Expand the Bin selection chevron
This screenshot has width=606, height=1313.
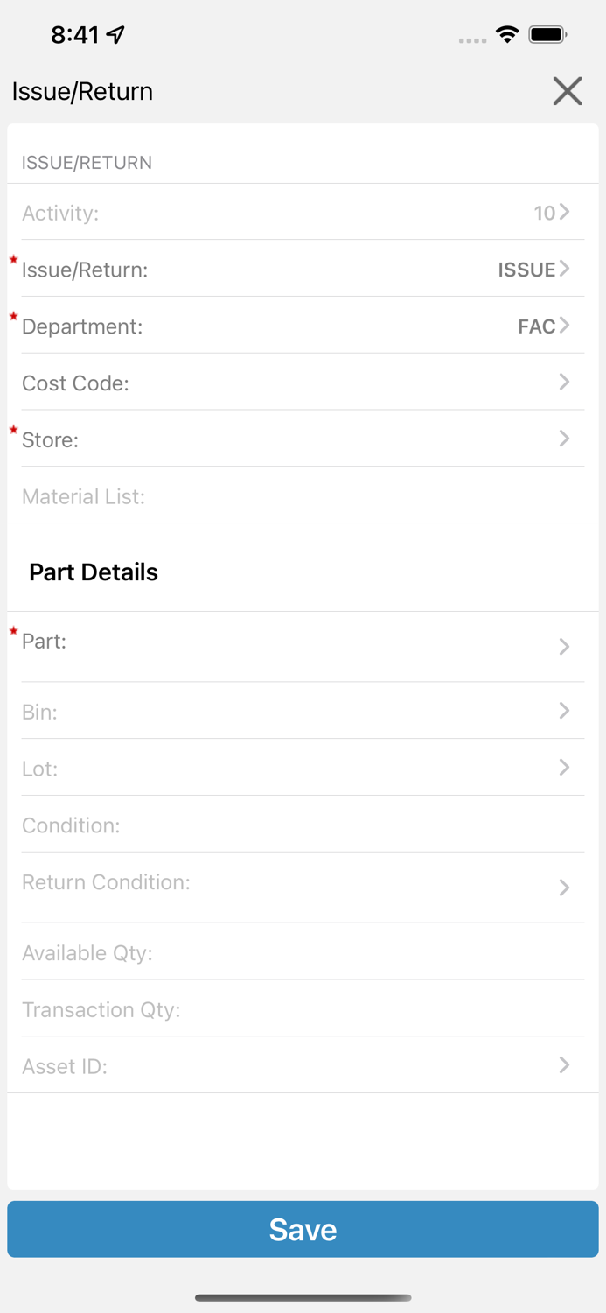pyautogui.click(x=565, y=711)
